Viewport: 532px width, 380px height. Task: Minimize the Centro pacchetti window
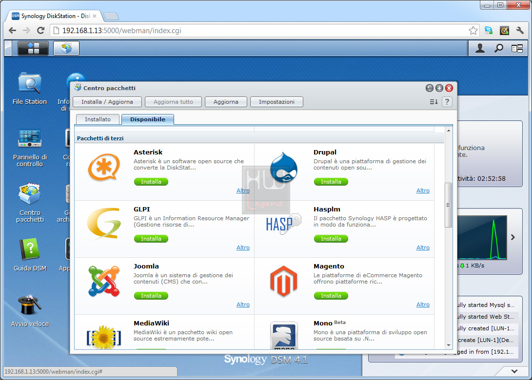click(430, 88)
